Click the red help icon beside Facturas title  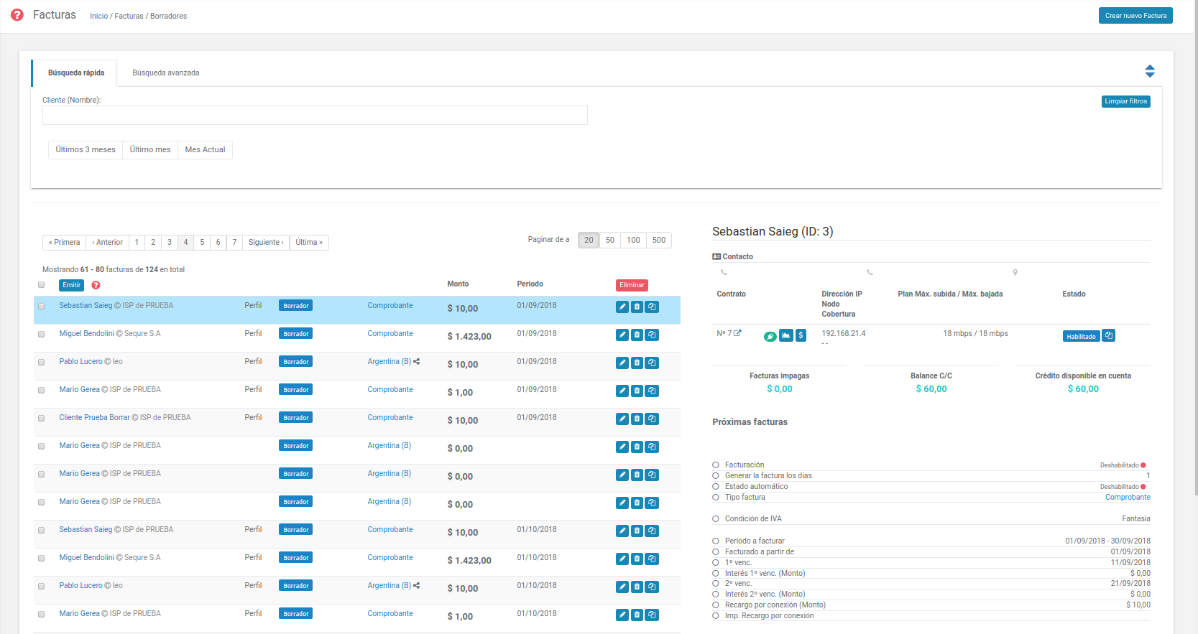[x=17, y=15]
